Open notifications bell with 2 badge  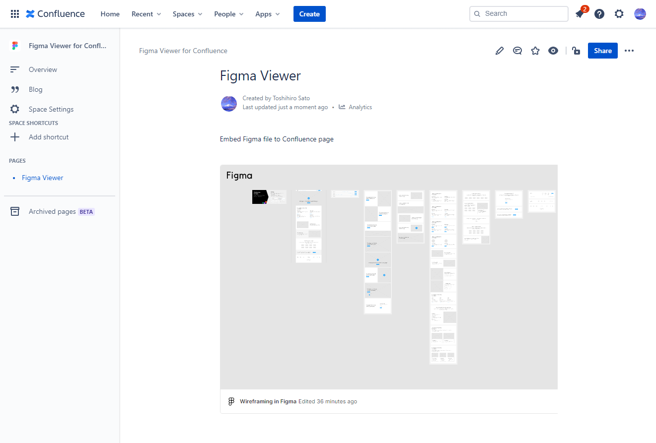[x=580, y=14]
